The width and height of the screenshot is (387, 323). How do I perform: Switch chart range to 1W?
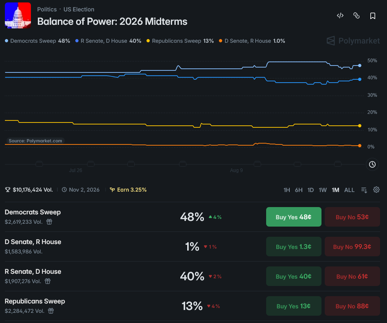pos(323,190)
